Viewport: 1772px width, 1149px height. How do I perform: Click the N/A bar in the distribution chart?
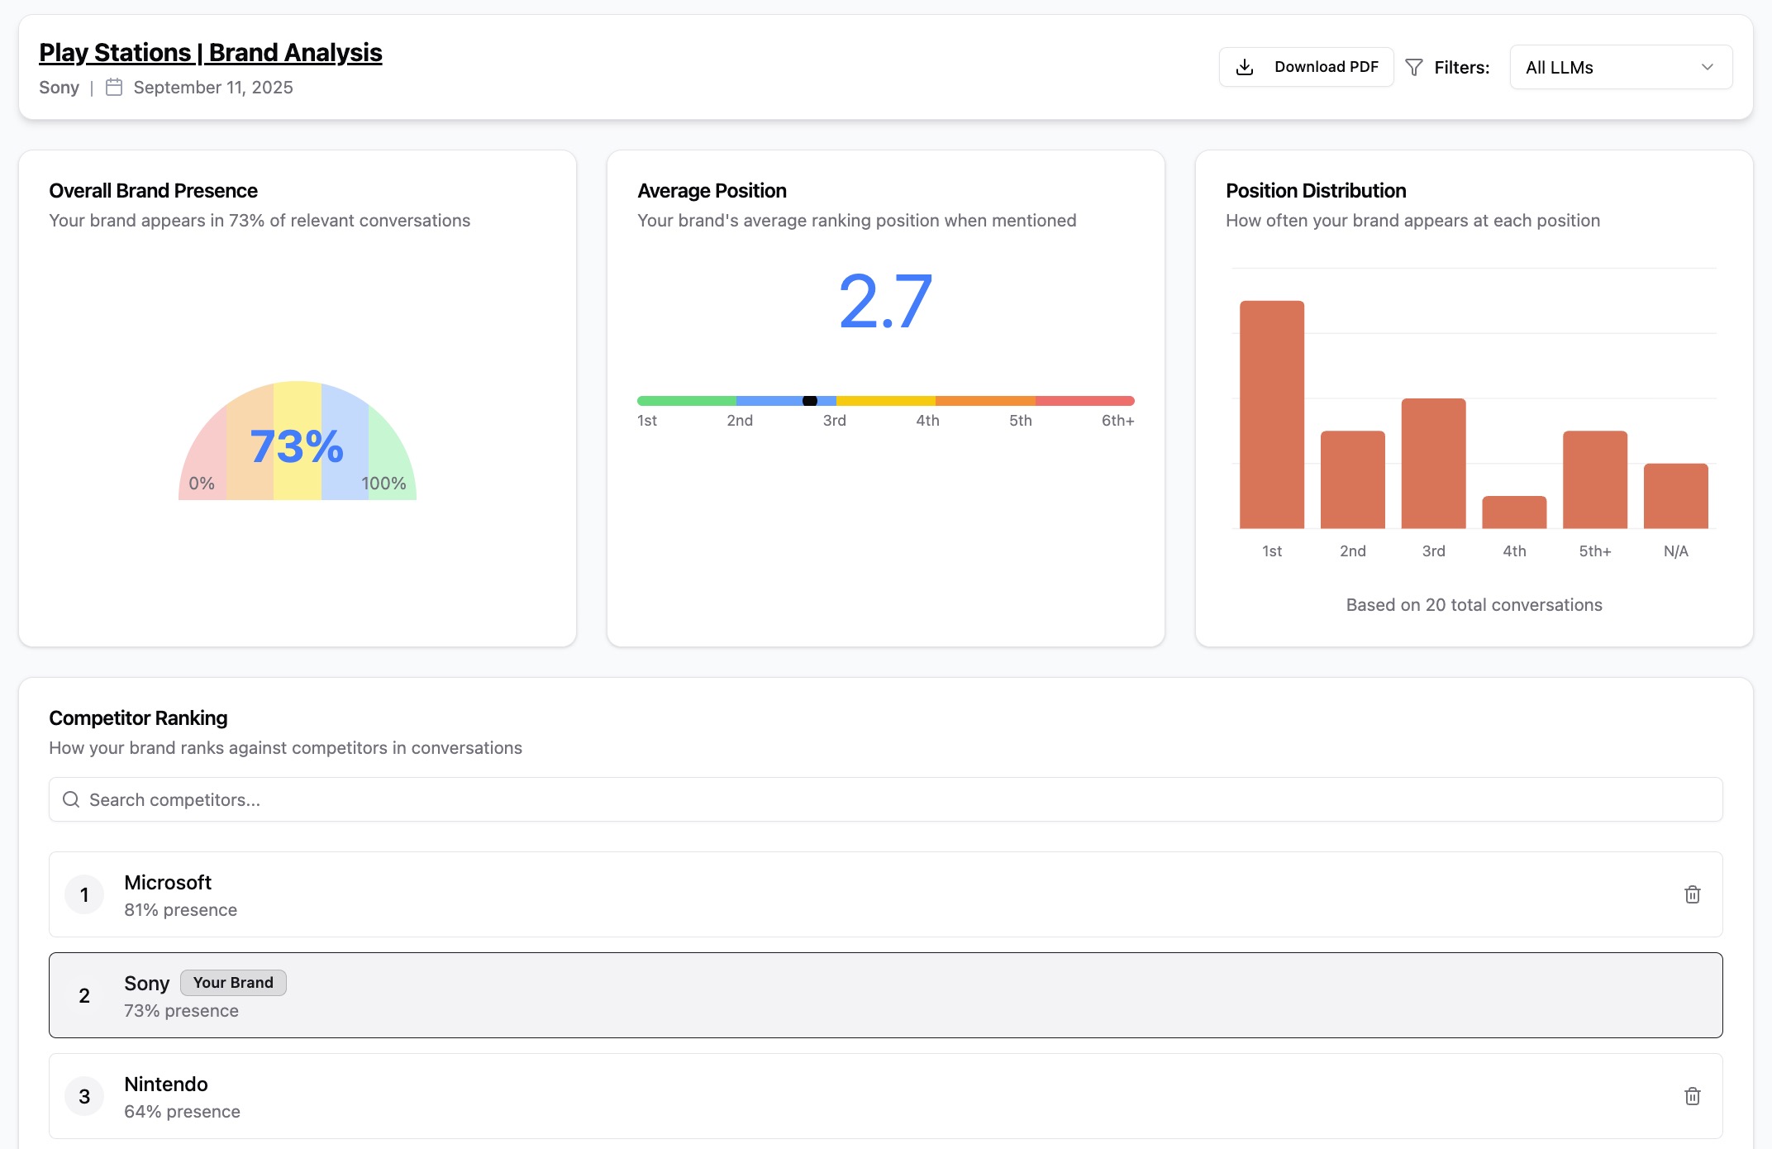pos(1675,494)
